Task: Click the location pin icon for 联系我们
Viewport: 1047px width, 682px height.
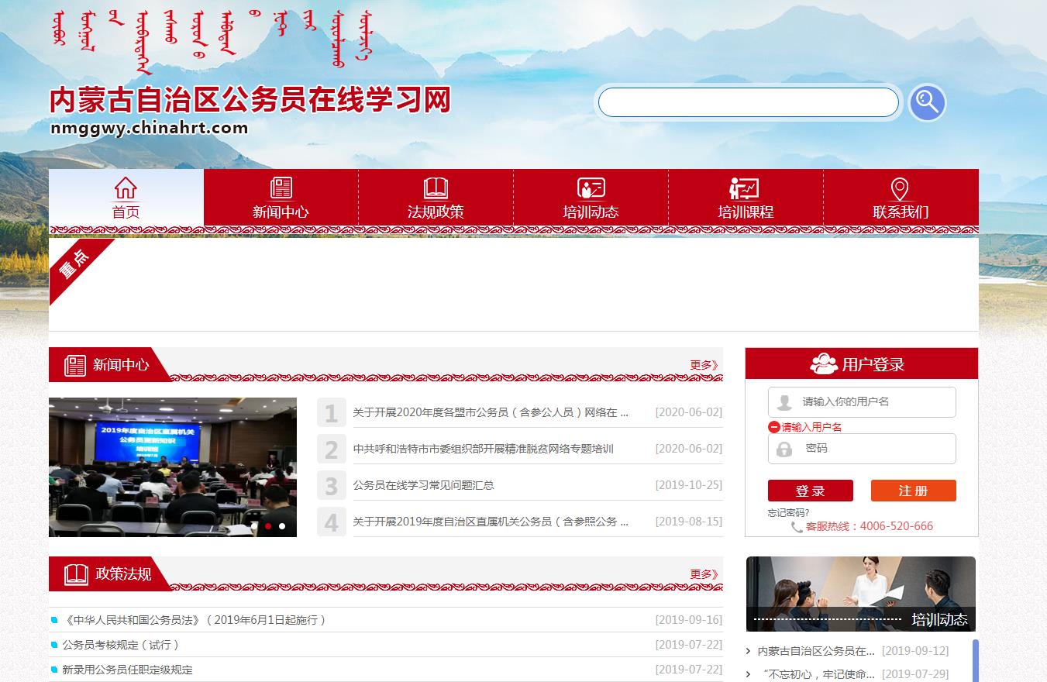Action: tap(900, 188)
